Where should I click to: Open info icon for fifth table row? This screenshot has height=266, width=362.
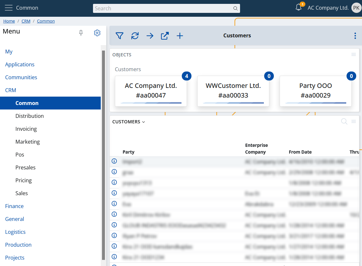(x=114, y=204)
